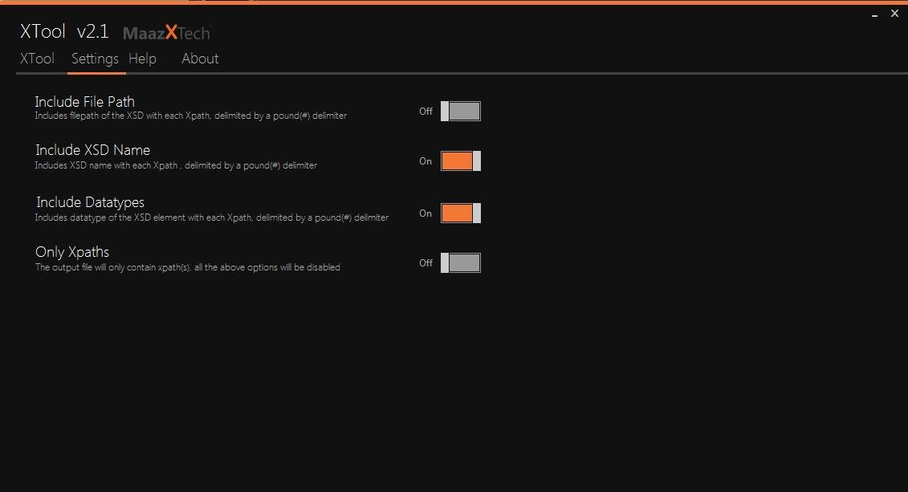The height and width of the screenshot is (492, 908).
Task: Click the 'On' label beside Include Datatypes
Action: coord(425,213)
